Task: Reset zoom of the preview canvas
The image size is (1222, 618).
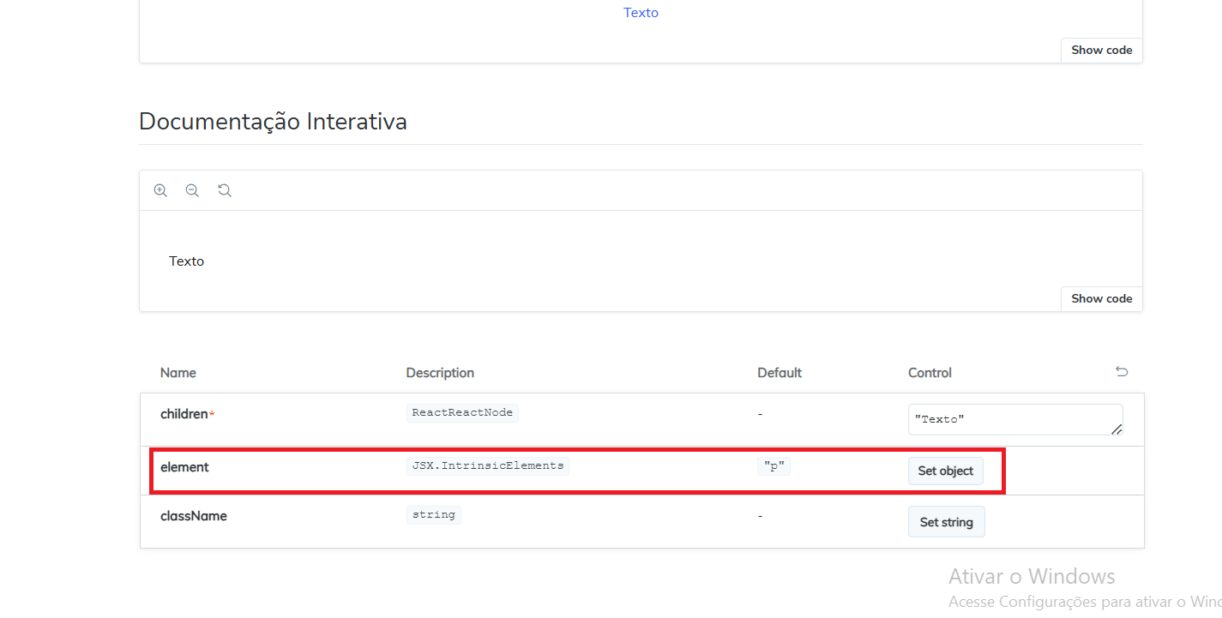Action: pyautogui.click(x=225, y=190)
